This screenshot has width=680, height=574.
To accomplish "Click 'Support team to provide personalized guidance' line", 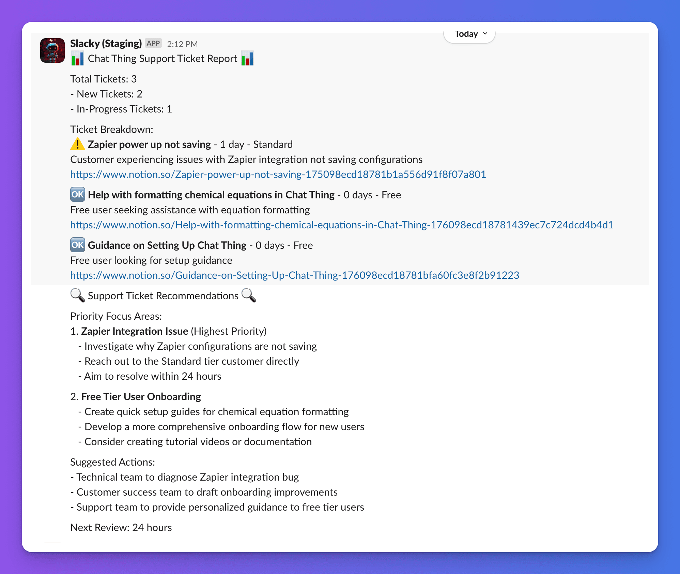I will point(220,507).
